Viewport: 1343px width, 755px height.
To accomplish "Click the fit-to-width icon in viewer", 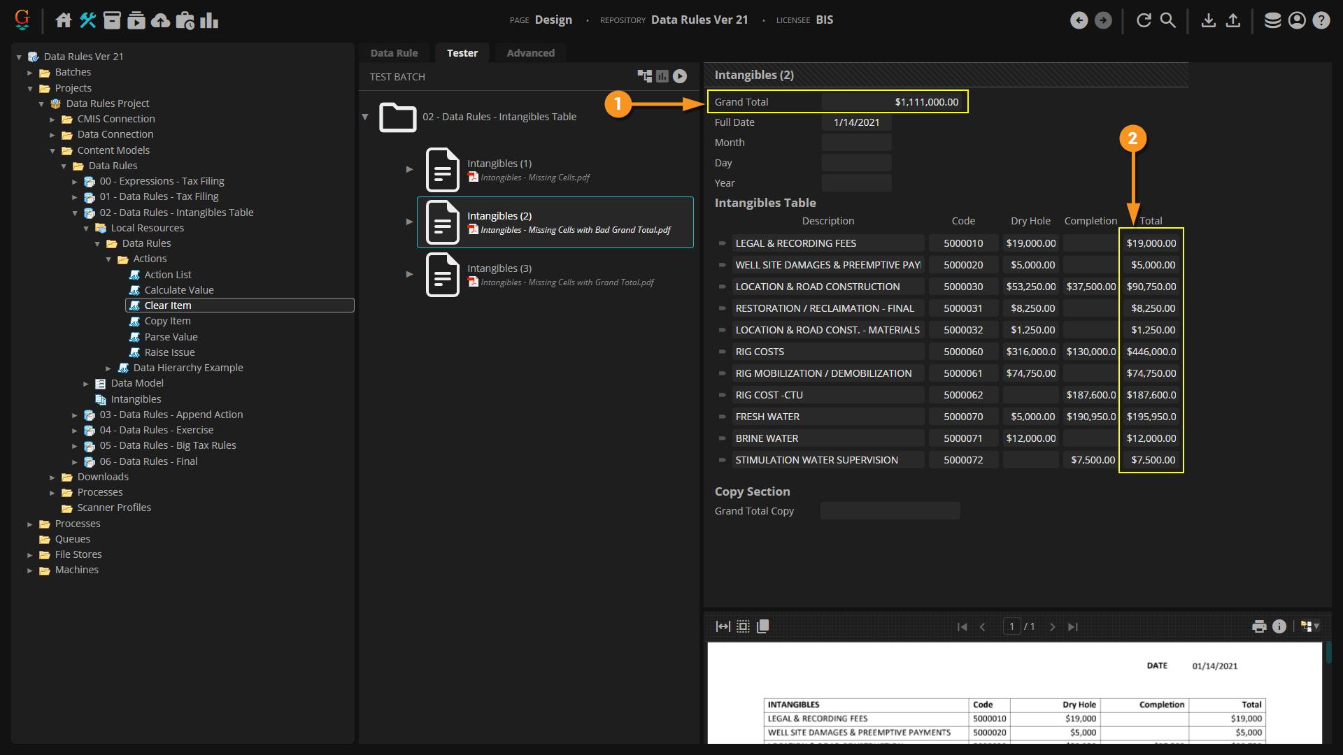I will [x=723, y=626].
